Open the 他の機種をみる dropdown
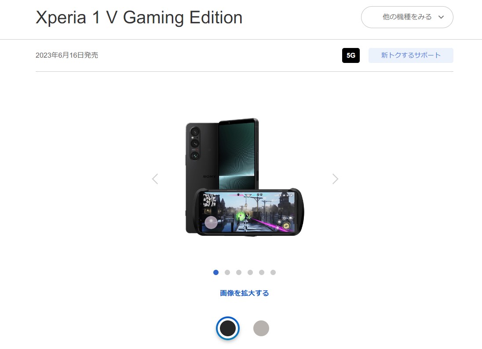482x349 pixels. click(407, 17)
